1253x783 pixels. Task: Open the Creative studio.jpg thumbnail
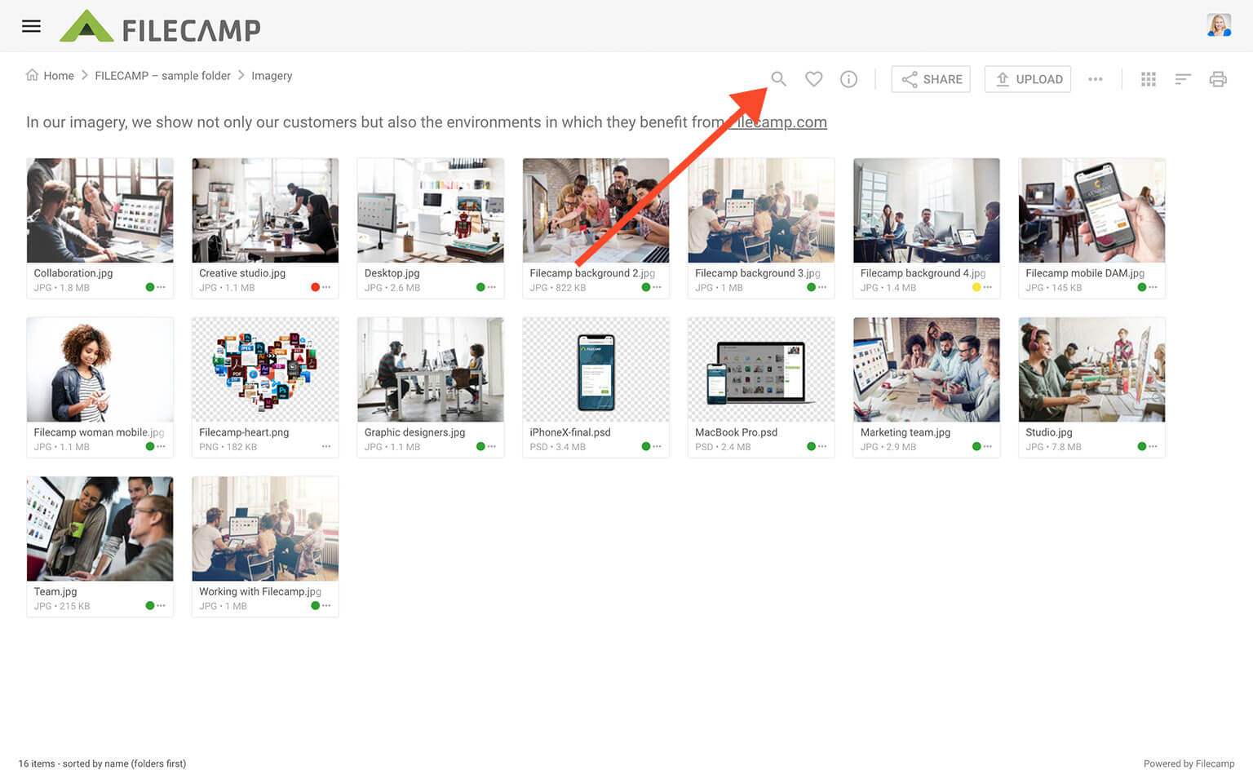tap(265, 210)
